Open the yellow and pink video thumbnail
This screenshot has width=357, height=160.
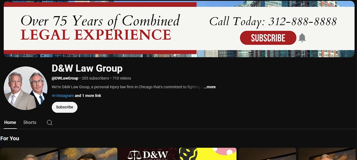tap(208, 154)
